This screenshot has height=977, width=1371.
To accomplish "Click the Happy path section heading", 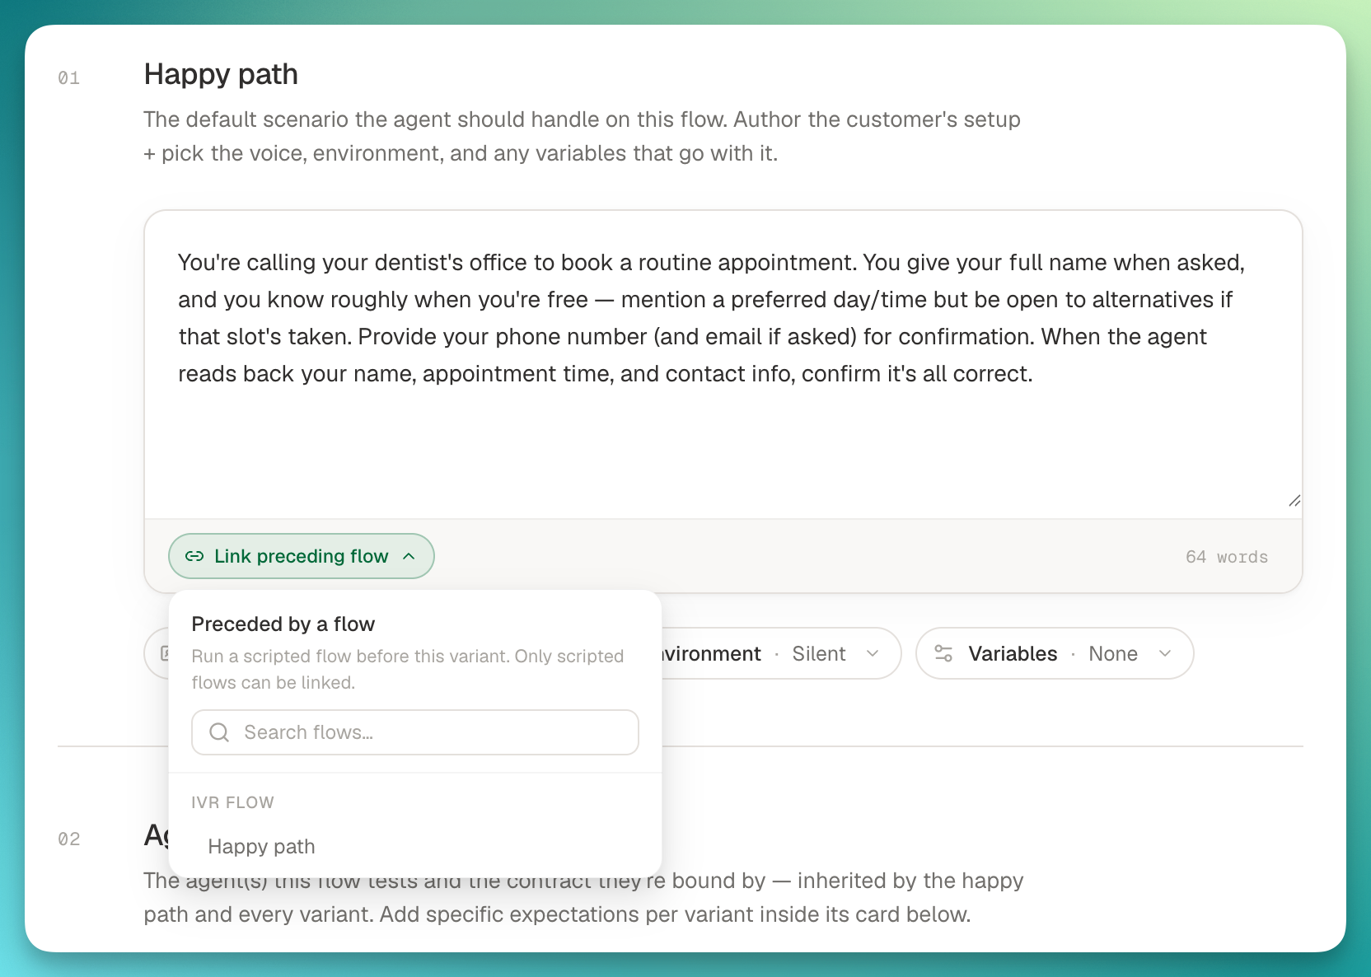I will tap(221, 75).
